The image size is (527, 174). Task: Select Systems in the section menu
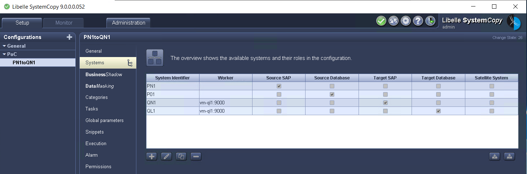[x=108, y=63]
